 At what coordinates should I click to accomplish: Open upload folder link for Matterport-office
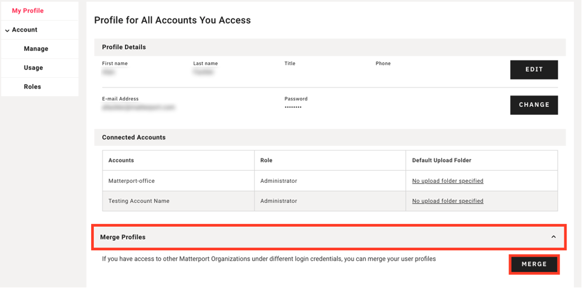point(447,181)
